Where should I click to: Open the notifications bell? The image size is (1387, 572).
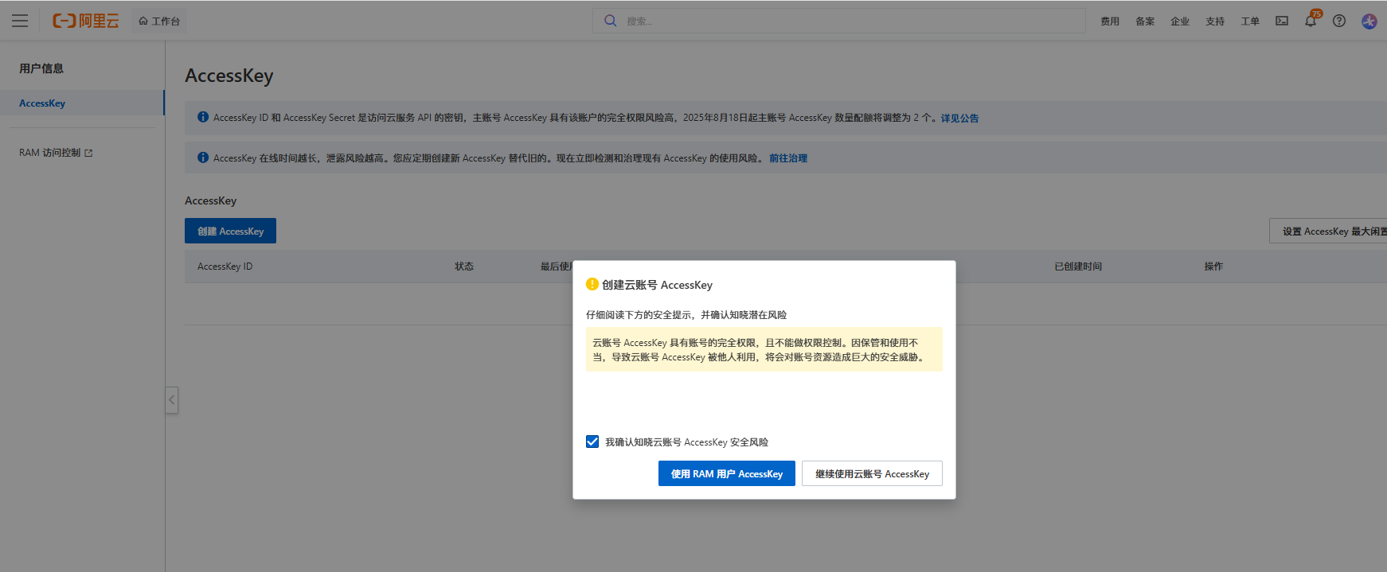click(x=1311, y=21)
